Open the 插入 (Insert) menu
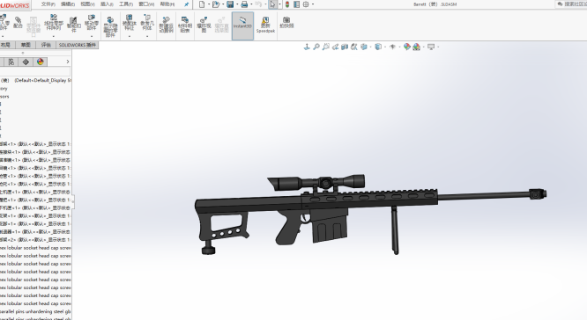Image resolution: width=587 pixels, height=320 pixels. pyautogui.click(x=107, y=4)
